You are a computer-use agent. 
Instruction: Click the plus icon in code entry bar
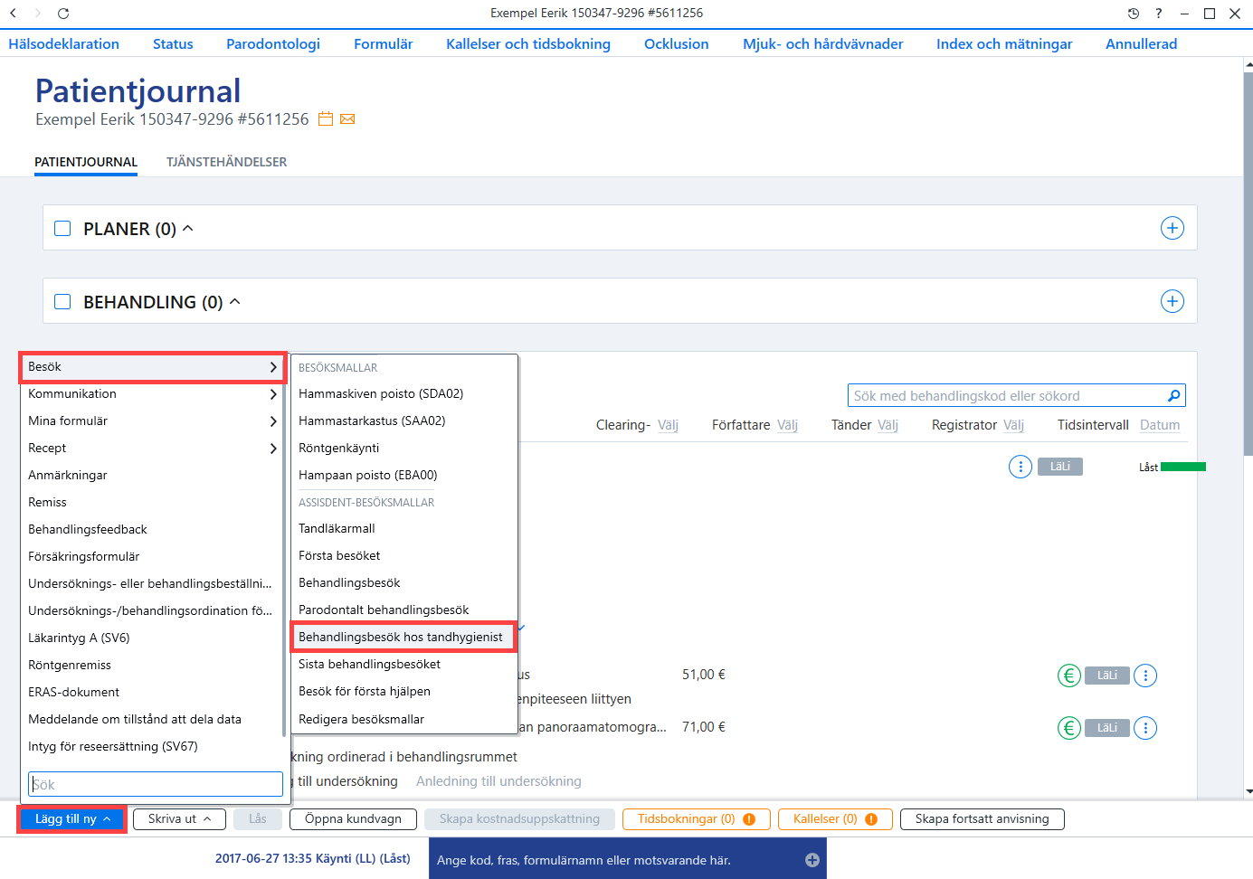tap(812, 860)
